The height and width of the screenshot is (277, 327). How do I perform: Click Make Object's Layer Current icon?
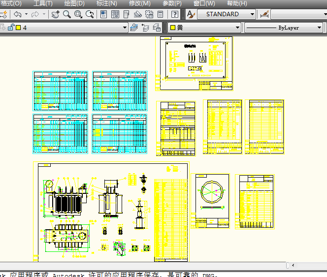point(134,28)
